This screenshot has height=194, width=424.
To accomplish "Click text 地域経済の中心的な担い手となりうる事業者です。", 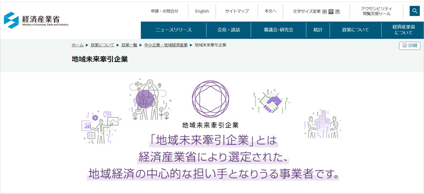I will point(213,174).
